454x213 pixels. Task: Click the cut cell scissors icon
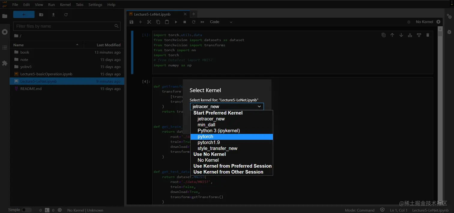click(149, 22)
